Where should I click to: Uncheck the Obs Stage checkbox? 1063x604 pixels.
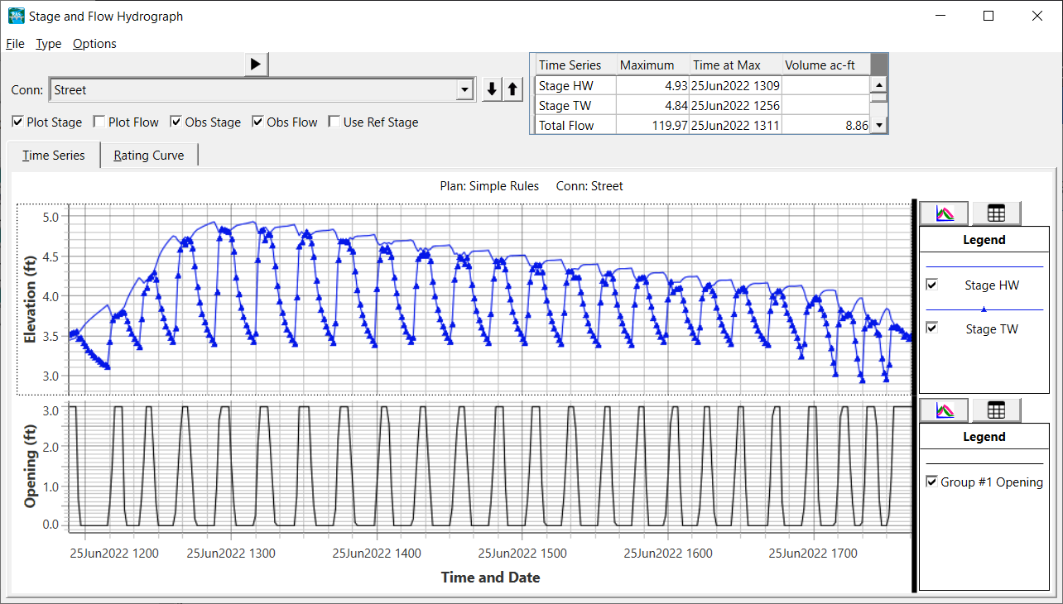[x=176, y=122]
